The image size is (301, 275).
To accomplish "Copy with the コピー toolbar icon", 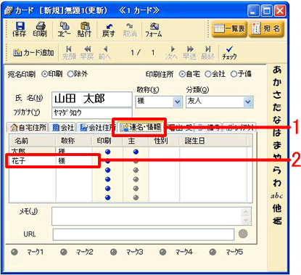I will pyautogui.click(x=64, y=29).
